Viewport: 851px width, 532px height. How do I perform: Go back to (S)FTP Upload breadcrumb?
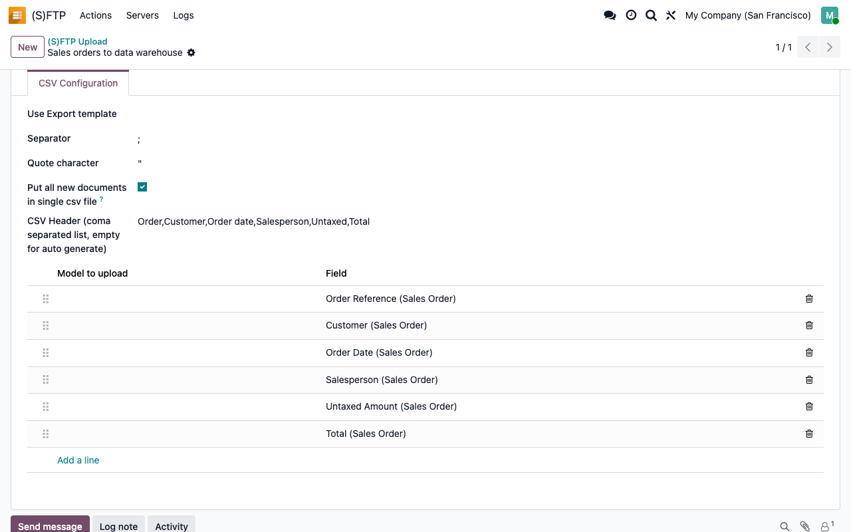tap(77, 41)
